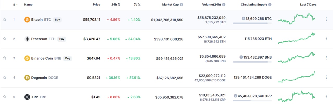
Task: Click Volume(24h) info icon
Action: click(224, 5)
